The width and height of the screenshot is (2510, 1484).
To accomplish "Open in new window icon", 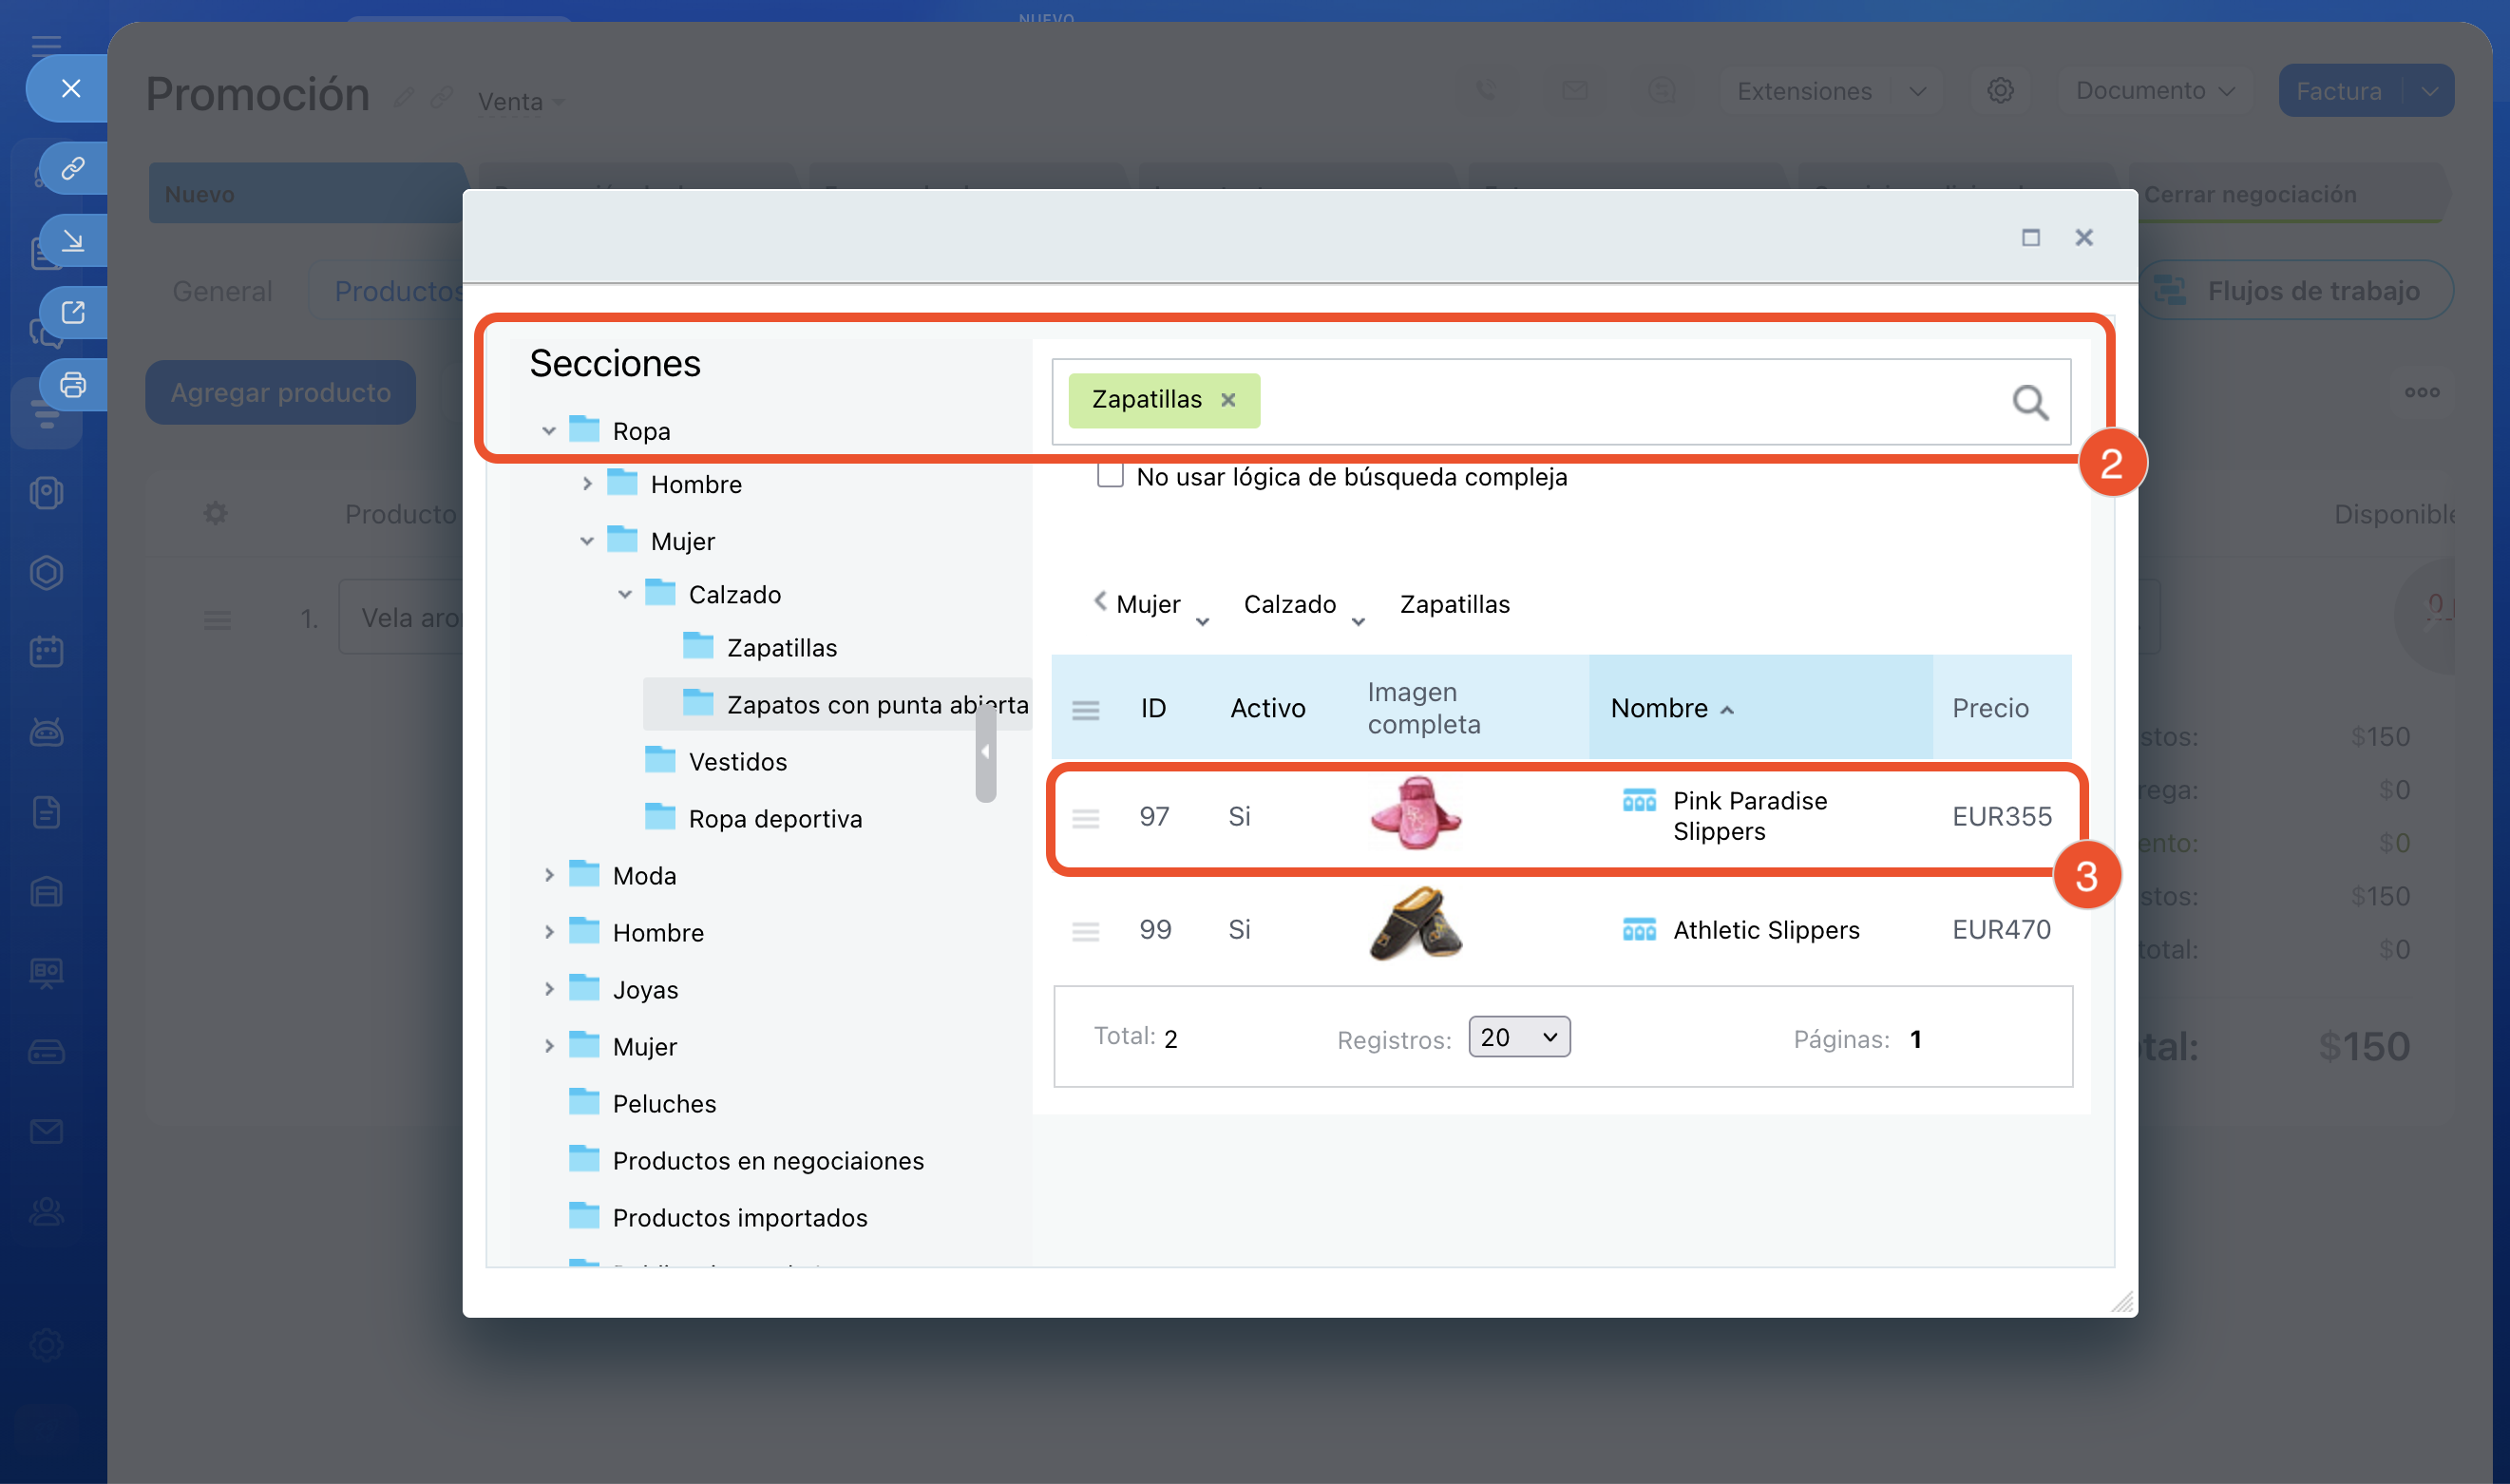I will [x=73, y=312].
